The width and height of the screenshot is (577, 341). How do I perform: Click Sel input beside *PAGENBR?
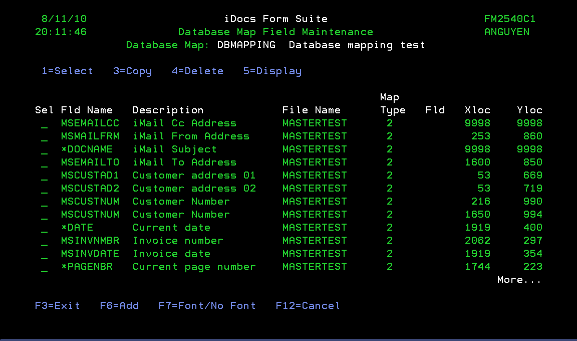pyautogui.click(x=45, y=267)
